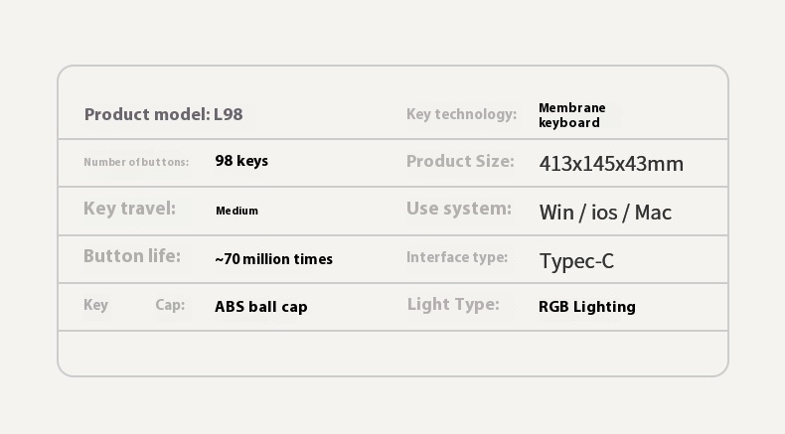The image size is (785, 434).
Task: Click the "Medium" key travel value
Action: point(236,211)
